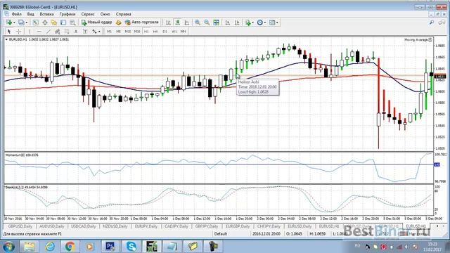Select the crosshair tool
Screen dimensions: 450x253
(19, 31)
